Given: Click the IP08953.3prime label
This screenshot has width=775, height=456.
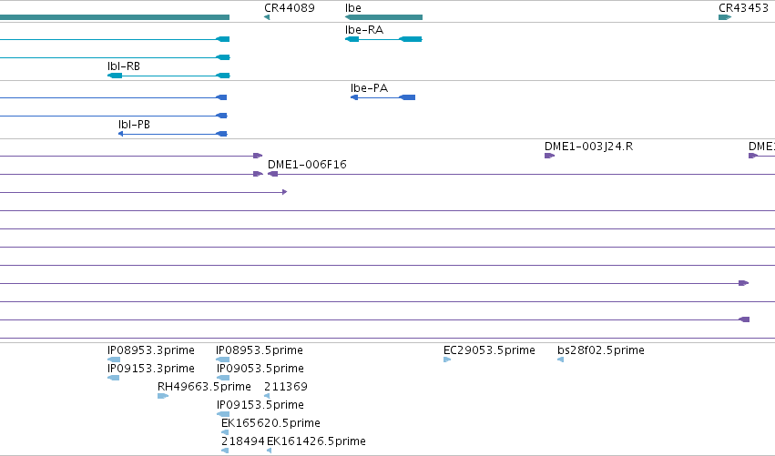Looking at the screenshot, I should (151, 350).
